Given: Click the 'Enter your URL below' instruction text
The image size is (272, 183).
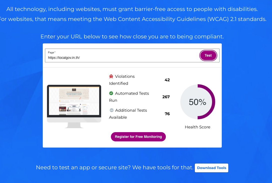Looking at the screenshot, I should [132, 37].
